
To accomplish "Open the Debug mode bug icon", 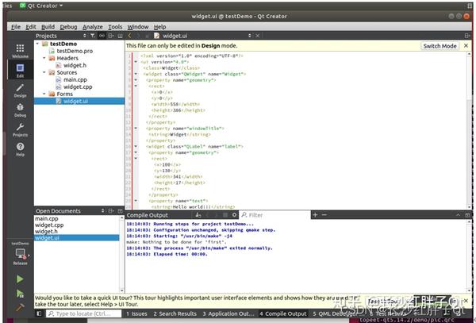I will [20, 110].
